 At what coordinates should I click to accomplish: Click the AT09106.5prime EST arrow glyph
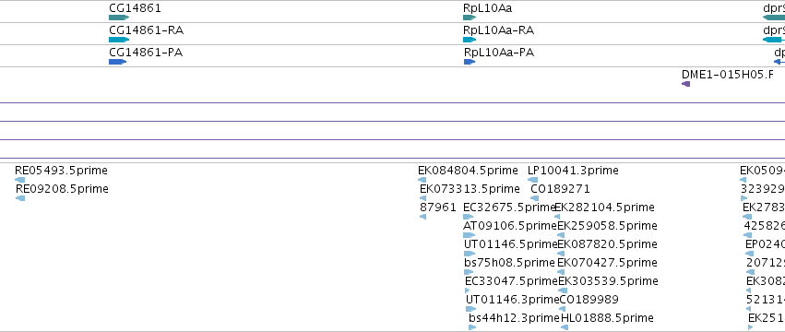pyautogui.click(x=470, y=235)
